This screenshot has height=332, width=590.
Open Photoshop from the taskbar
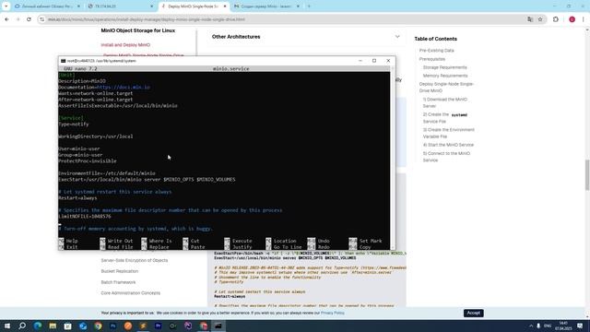click(x=112, y=326)
